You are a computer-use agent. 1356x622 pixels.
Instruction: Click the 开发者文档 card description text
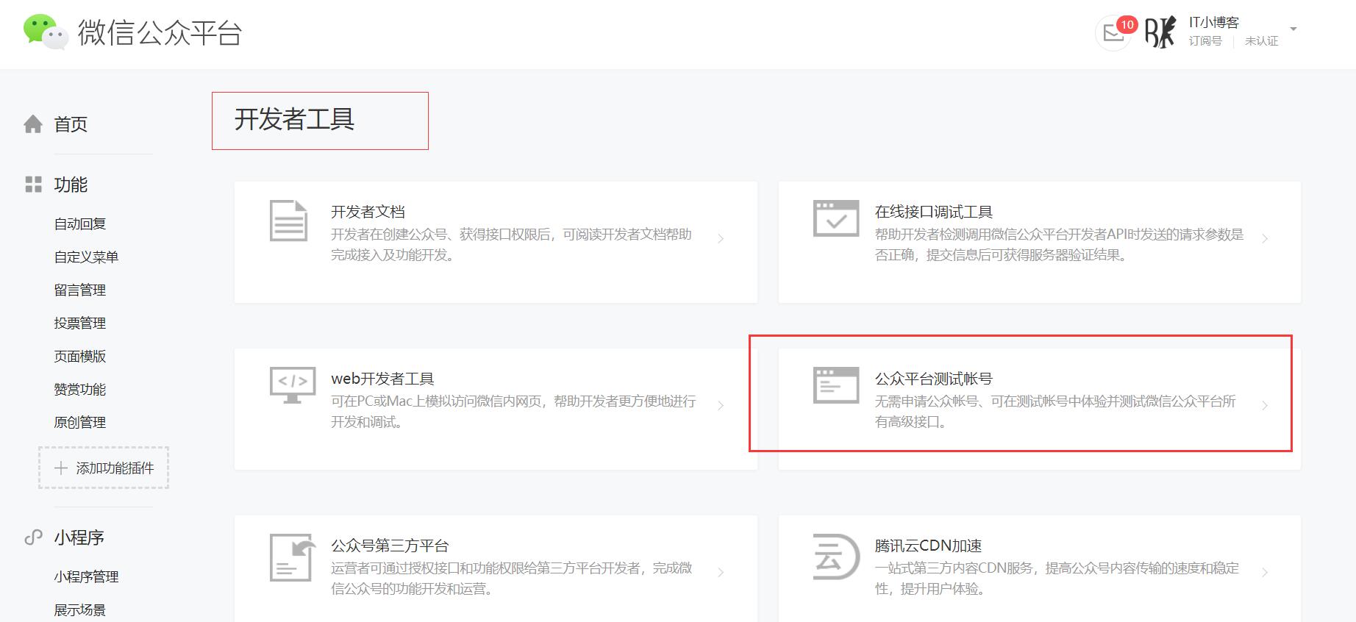click(x=512, y=245)
